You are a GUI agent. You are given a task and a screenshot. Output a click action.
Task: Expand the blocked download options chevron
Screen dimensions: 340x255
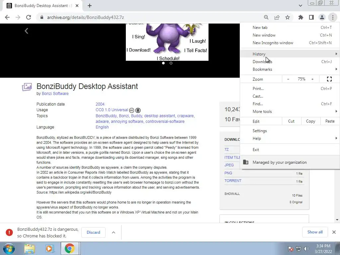click(x=114, y=232)
